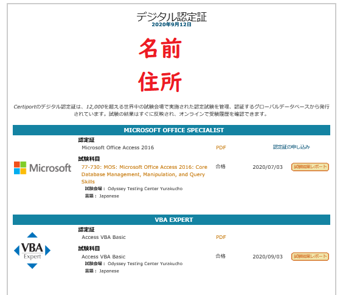Open PDF for Microsoft Office Access 2016
This screenshot has width=343, height=295.
(221, 147)
